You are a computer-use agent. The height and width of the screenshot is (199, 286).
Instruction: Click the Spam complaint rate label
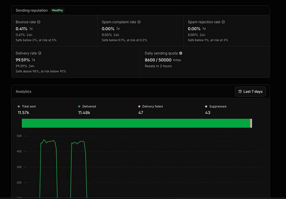(x=119, y=22)
